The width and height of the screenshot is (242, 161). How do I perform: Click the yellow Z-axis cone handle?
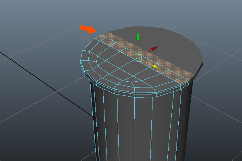point(155,66)
